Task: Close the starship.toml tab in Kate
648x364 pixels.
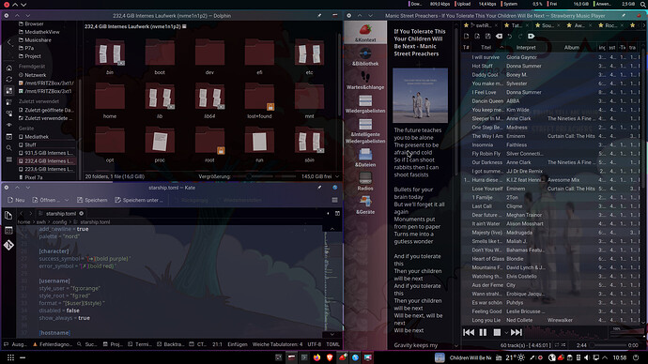Action: tap(82, 213)
